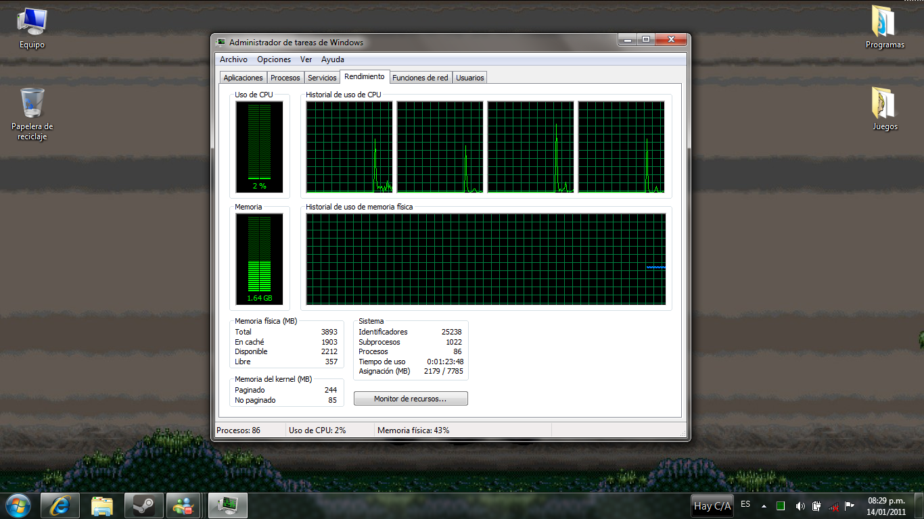924x519 pixels.
Task: Click the Monitor de recursos button
Action: point(411,399)
